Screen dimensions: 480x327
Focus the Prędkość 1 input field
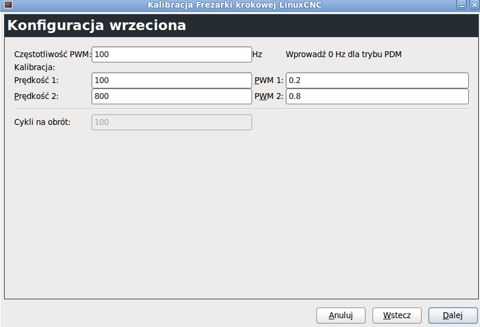click(x=172, y=80)
